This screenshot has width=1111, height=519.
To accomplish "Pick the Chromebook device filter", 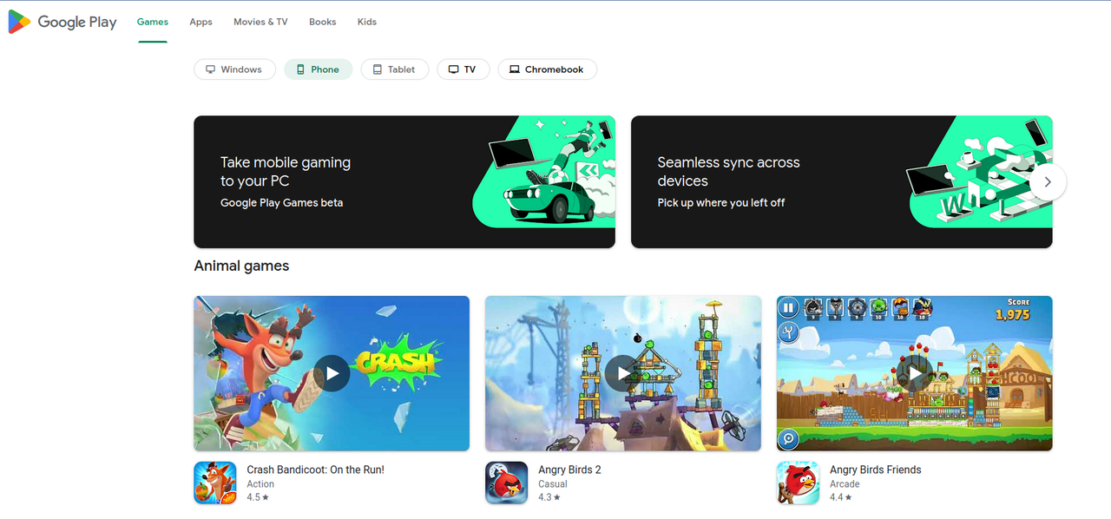I will 547,69.
